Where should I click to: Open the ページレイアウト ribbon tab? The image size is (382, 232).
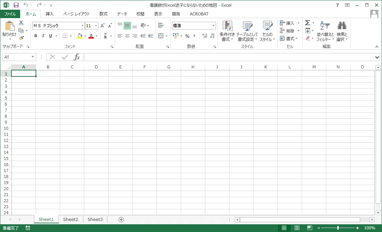pyautogui.click(x=77, y=14)
